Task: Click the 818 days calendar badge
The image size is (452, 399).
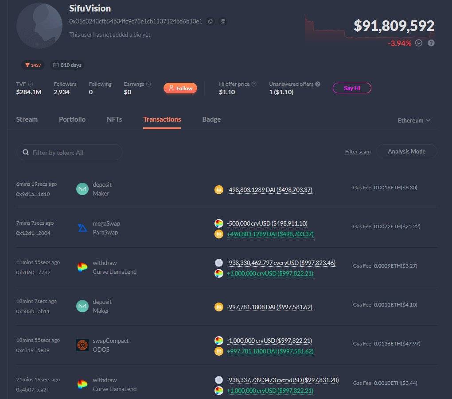Action: point(67,65)
